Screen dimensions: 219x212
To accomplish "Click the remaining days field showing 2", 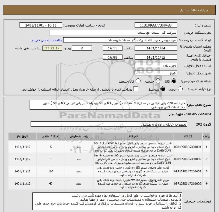I will coord(82,48).
